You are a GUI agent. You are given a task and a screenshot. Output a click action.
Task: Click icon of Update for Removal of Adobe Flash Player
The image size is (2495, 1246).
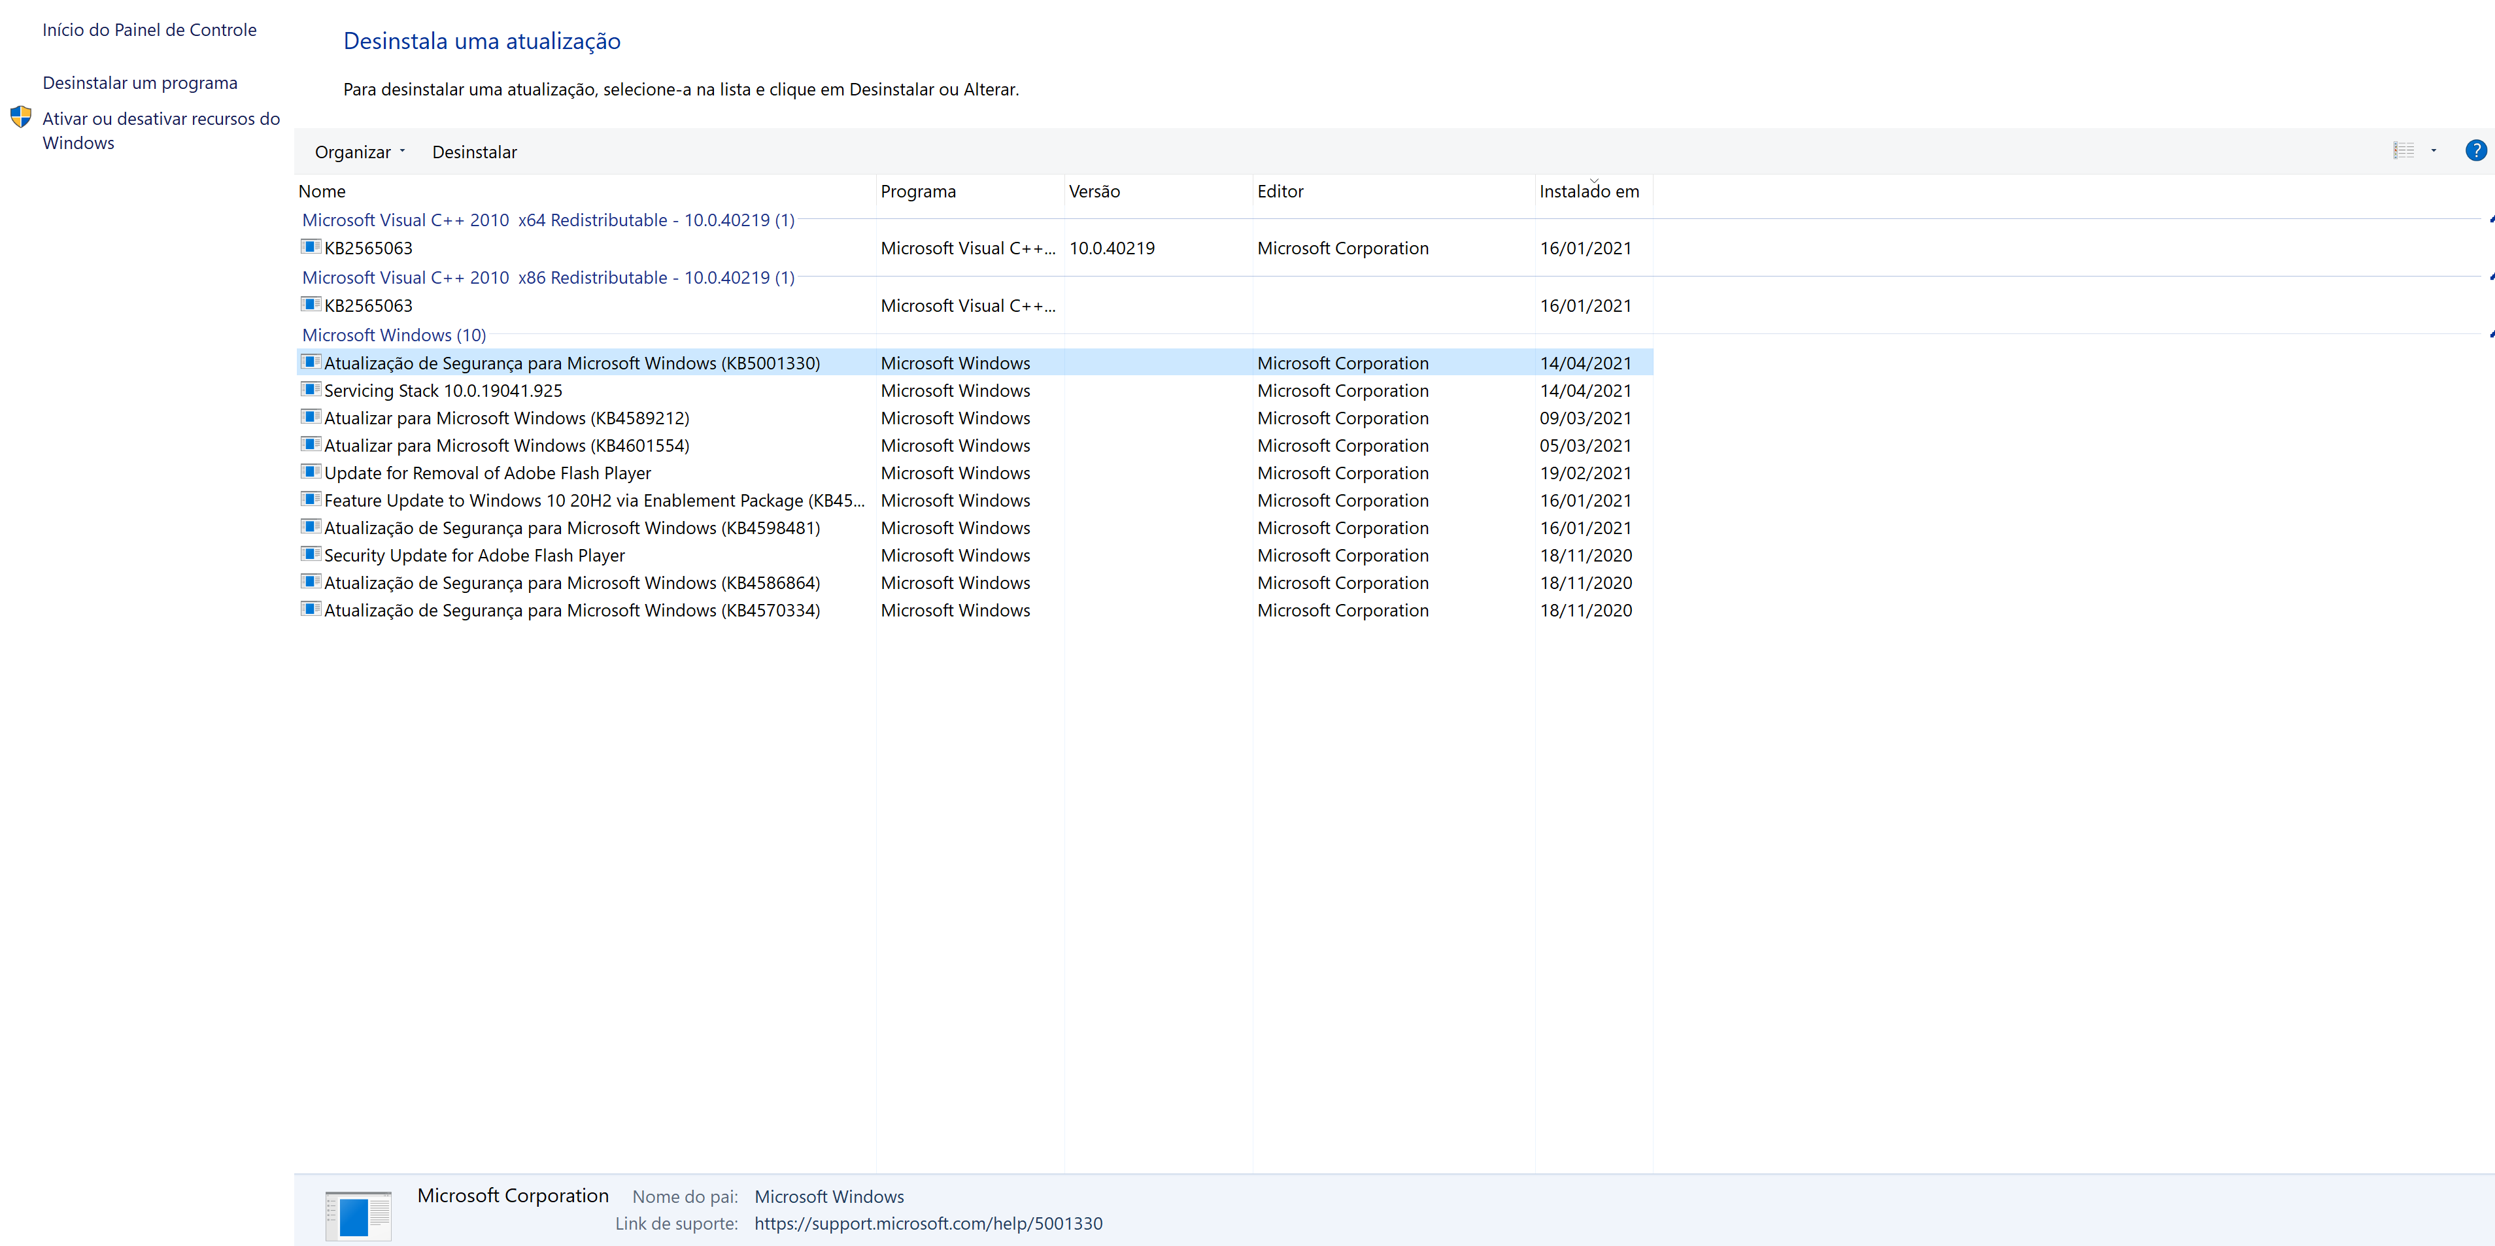pyautogui.click(x=310, y=471)
